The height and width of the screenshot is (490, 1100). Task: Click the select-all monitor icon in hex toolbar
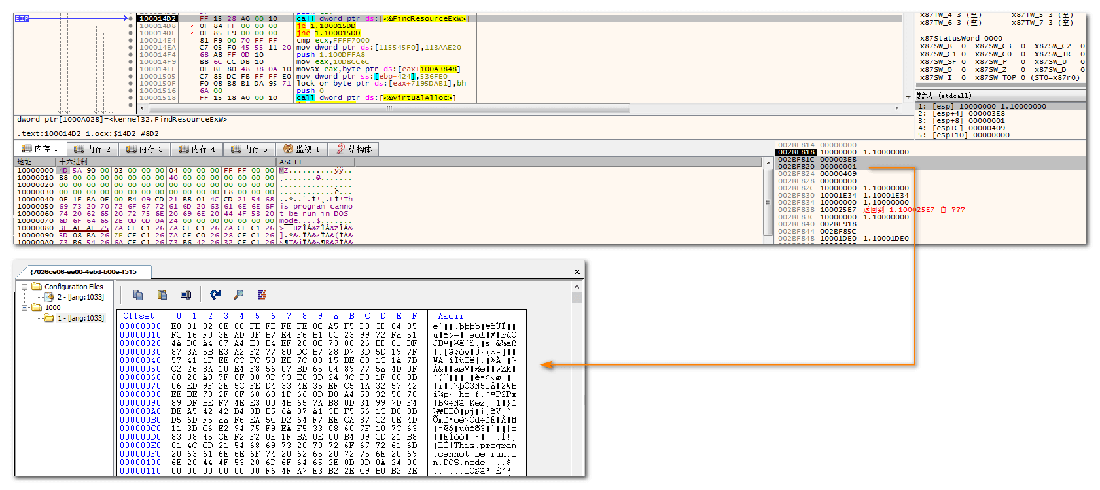point(186,295)
